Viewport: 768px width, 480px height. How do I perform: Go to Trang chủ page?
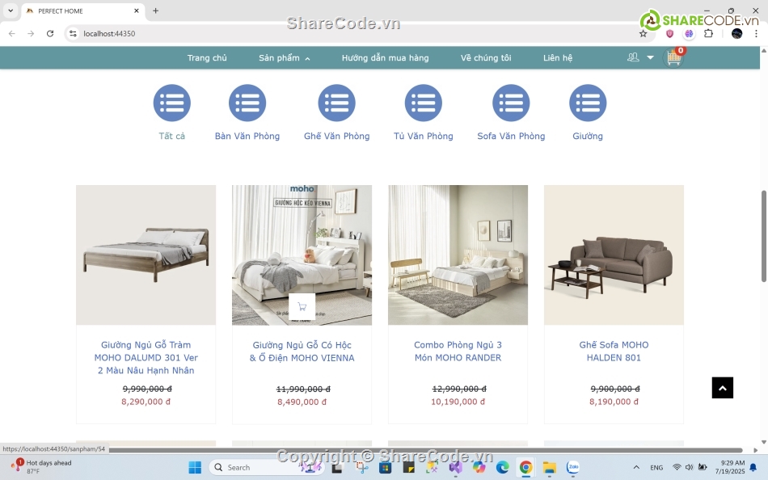pyautogui.click(x=207, y=58)
